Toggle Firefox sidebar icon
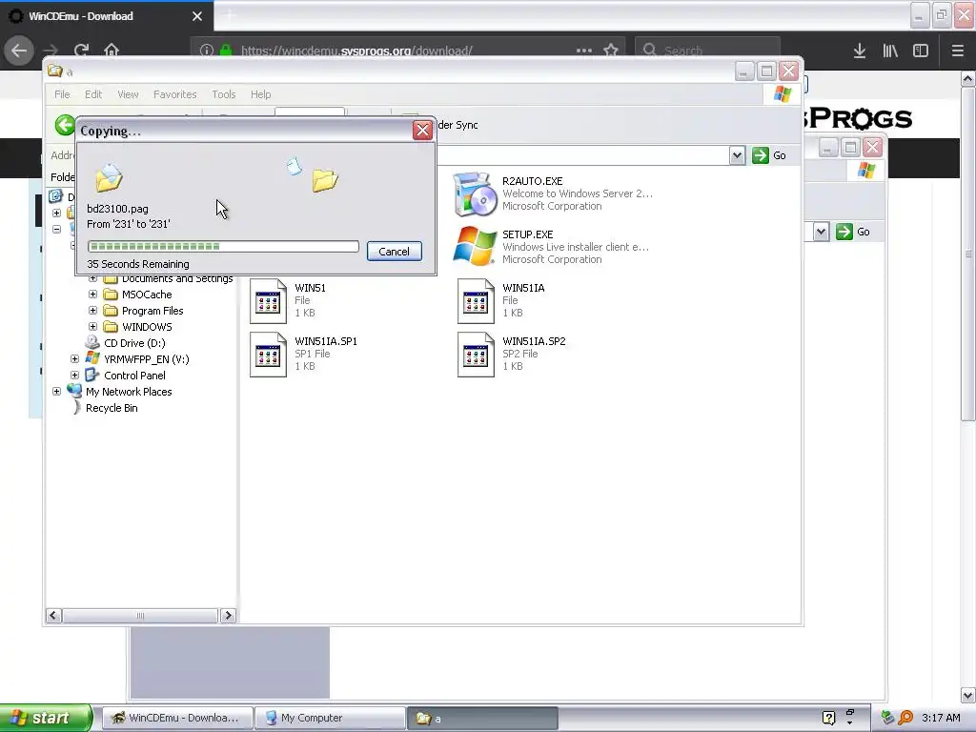This screenshot has width=976, height=732. 921,51
